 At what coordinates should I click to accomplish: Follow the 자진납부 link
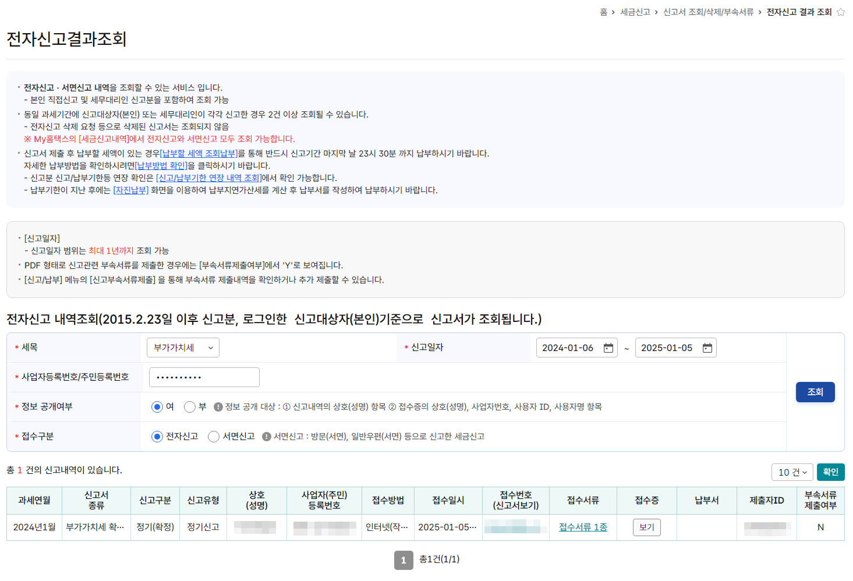coord(130,190)
